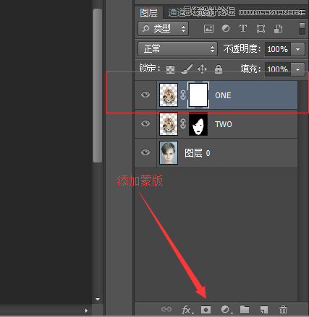This screenshot has width=309, height=317.
Task: Filter layers by adjustment layer icon
Action: pyautogui.click(x=226, y=28)
